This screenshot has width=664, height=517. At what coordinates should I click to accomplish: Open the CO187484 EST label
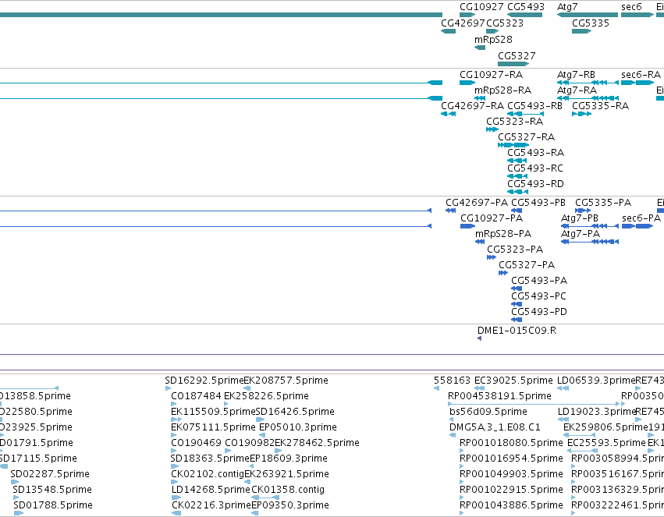pyautogui.click(x=196, y=397)
